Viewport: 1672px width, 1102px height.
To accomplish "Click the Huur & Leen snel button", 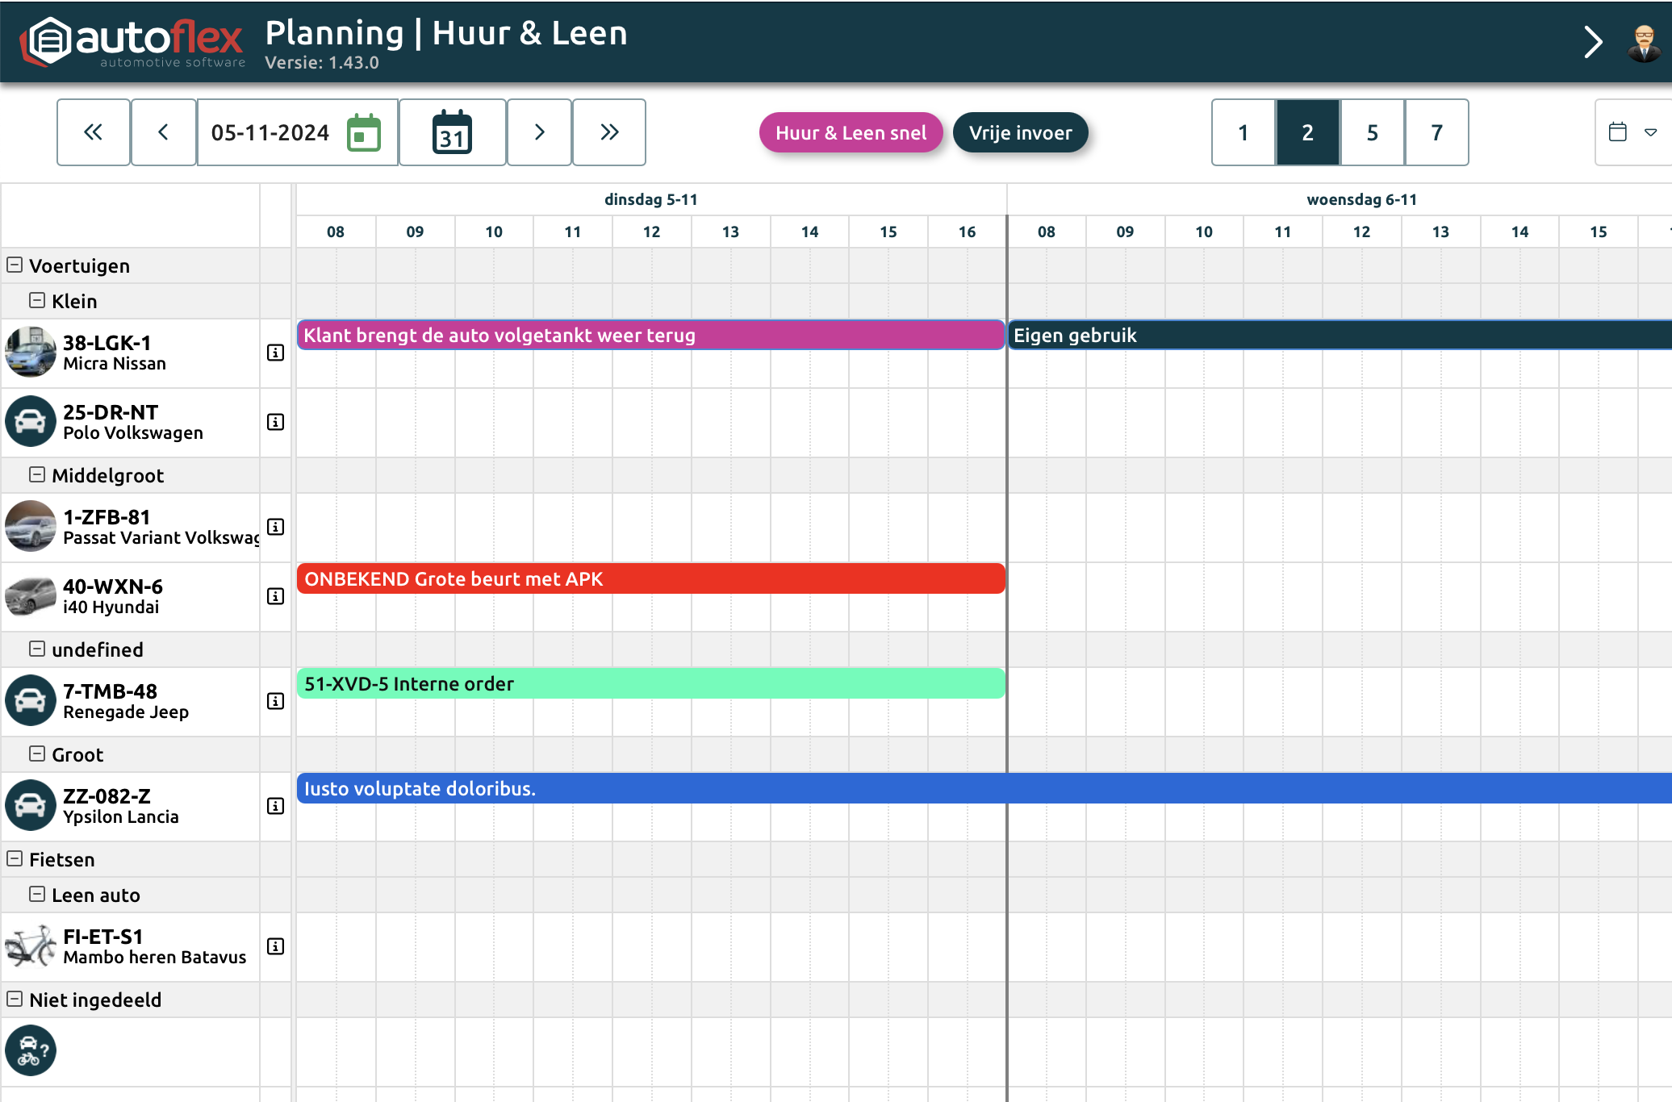I will [851, 132].
